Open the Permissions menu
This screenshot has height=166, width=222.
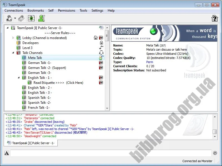click(x=67, y=11)
